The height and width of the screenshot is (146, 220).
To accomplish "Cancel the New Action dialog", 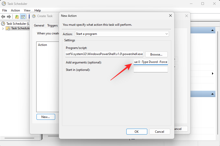I will pos(160,132).
